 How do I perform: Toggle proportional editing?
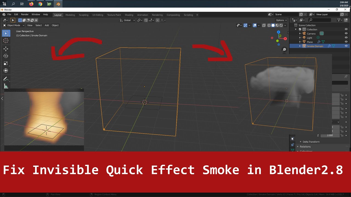(x=157, y=20)
